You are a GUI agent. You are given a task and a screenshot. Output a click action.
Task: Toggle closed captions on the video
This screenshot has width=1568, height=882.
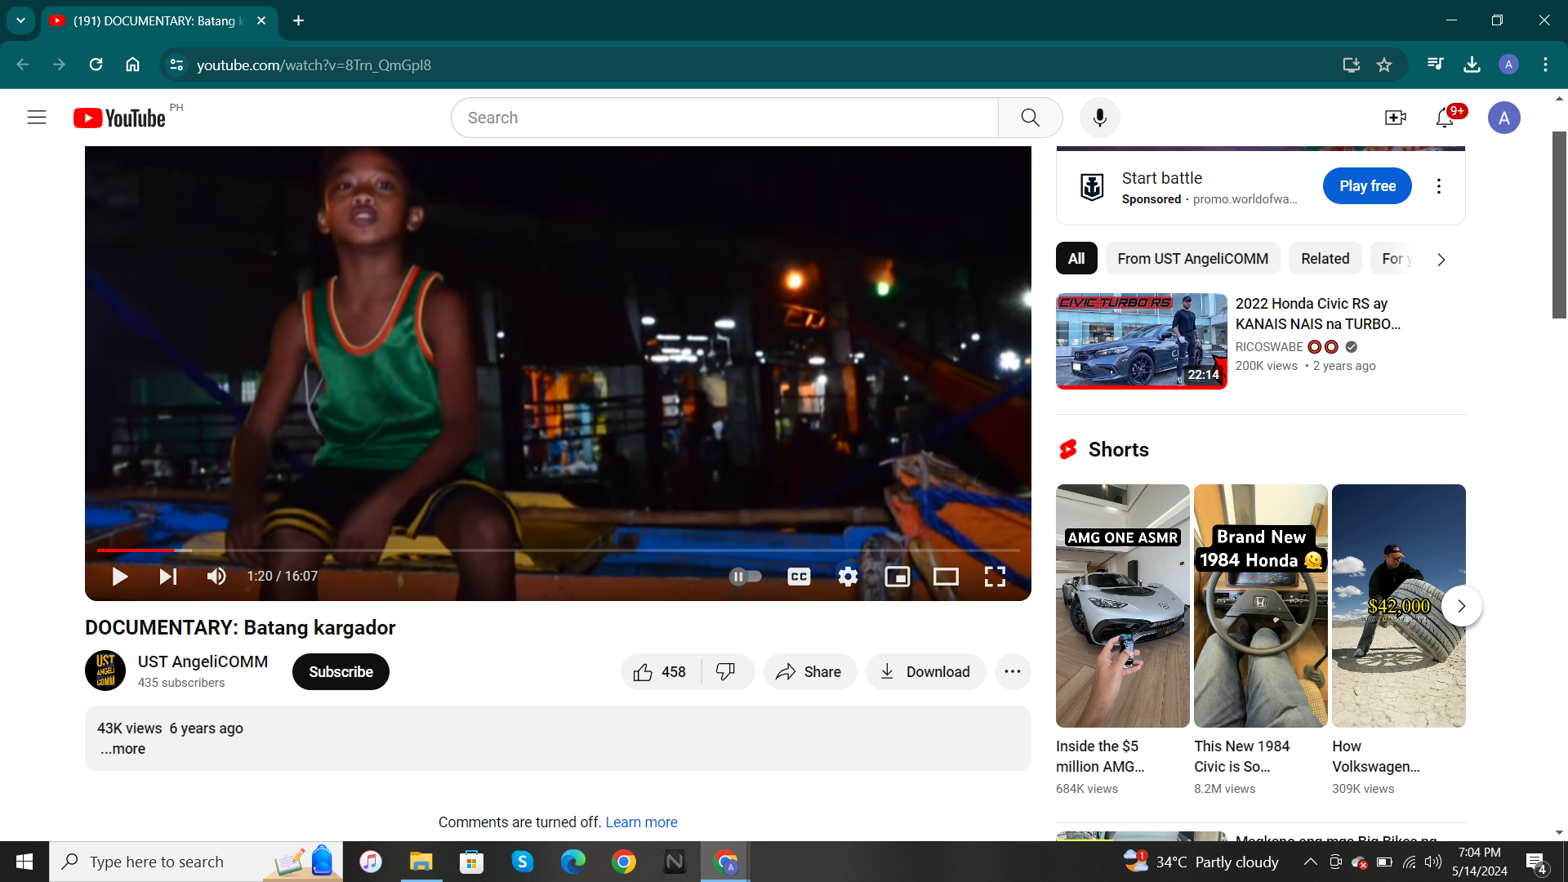pyautogui.click(x=798, y=577)
